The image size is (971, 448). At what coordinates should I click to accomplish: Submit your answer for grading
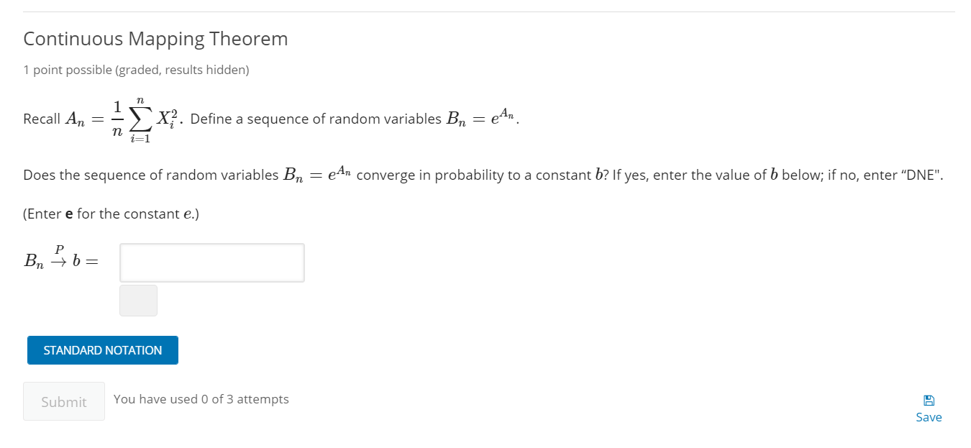click(x=63, y=401)
